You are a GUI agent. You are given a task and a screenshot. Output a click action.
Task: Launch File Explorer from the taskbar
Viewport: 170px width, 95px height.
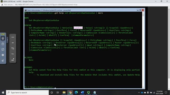(x=64, y=93)
